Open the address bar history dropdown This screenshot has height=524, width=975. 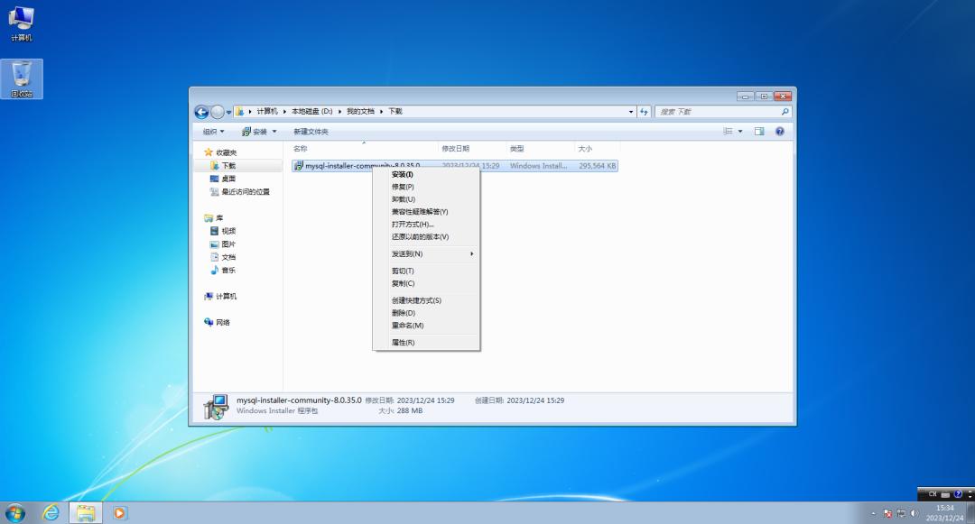click(630, 112)
